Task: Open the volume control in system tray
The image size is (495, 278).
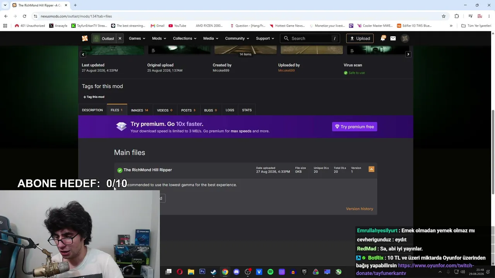Action: [463, 272]
